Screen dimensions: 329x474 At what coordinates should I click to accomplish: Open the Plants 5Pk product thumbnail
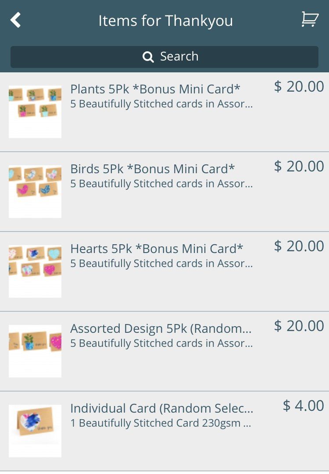[35, 110]
